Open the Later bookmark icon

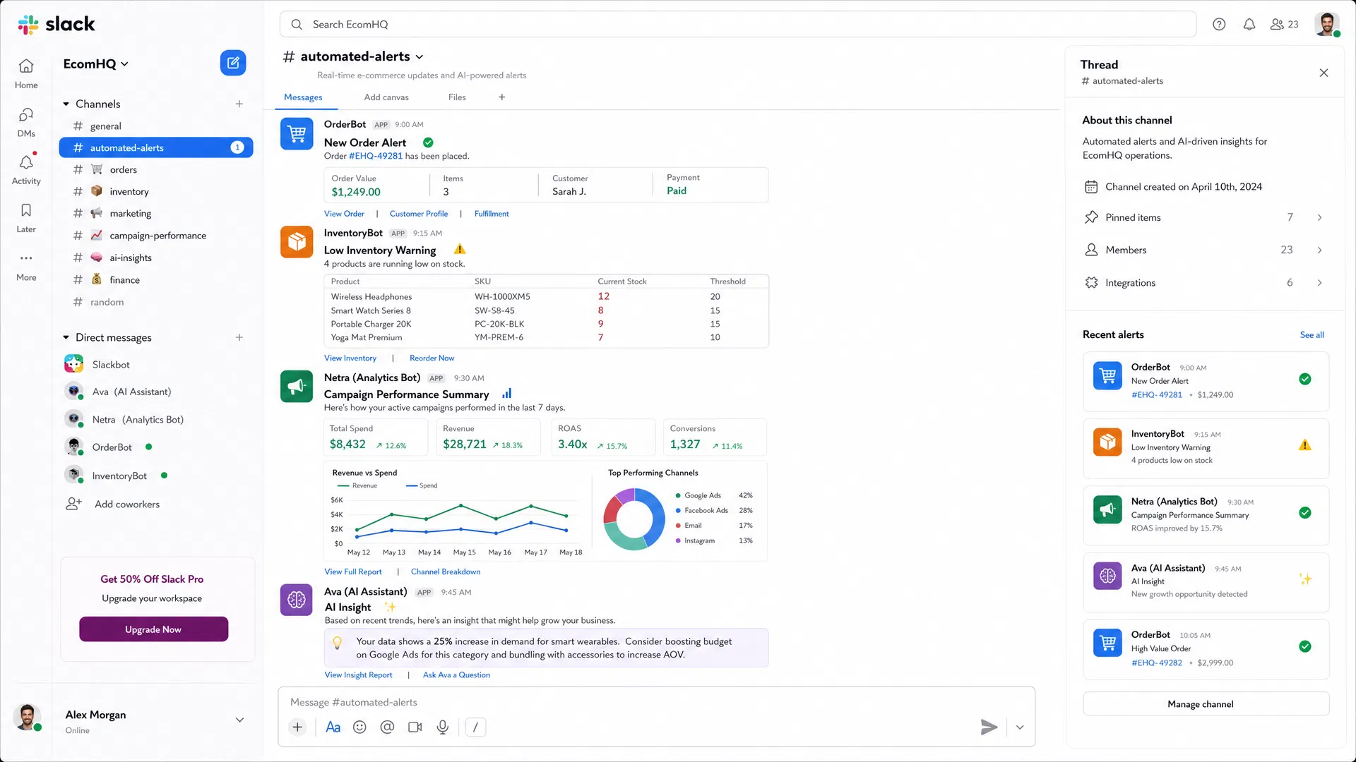point(26,218)
